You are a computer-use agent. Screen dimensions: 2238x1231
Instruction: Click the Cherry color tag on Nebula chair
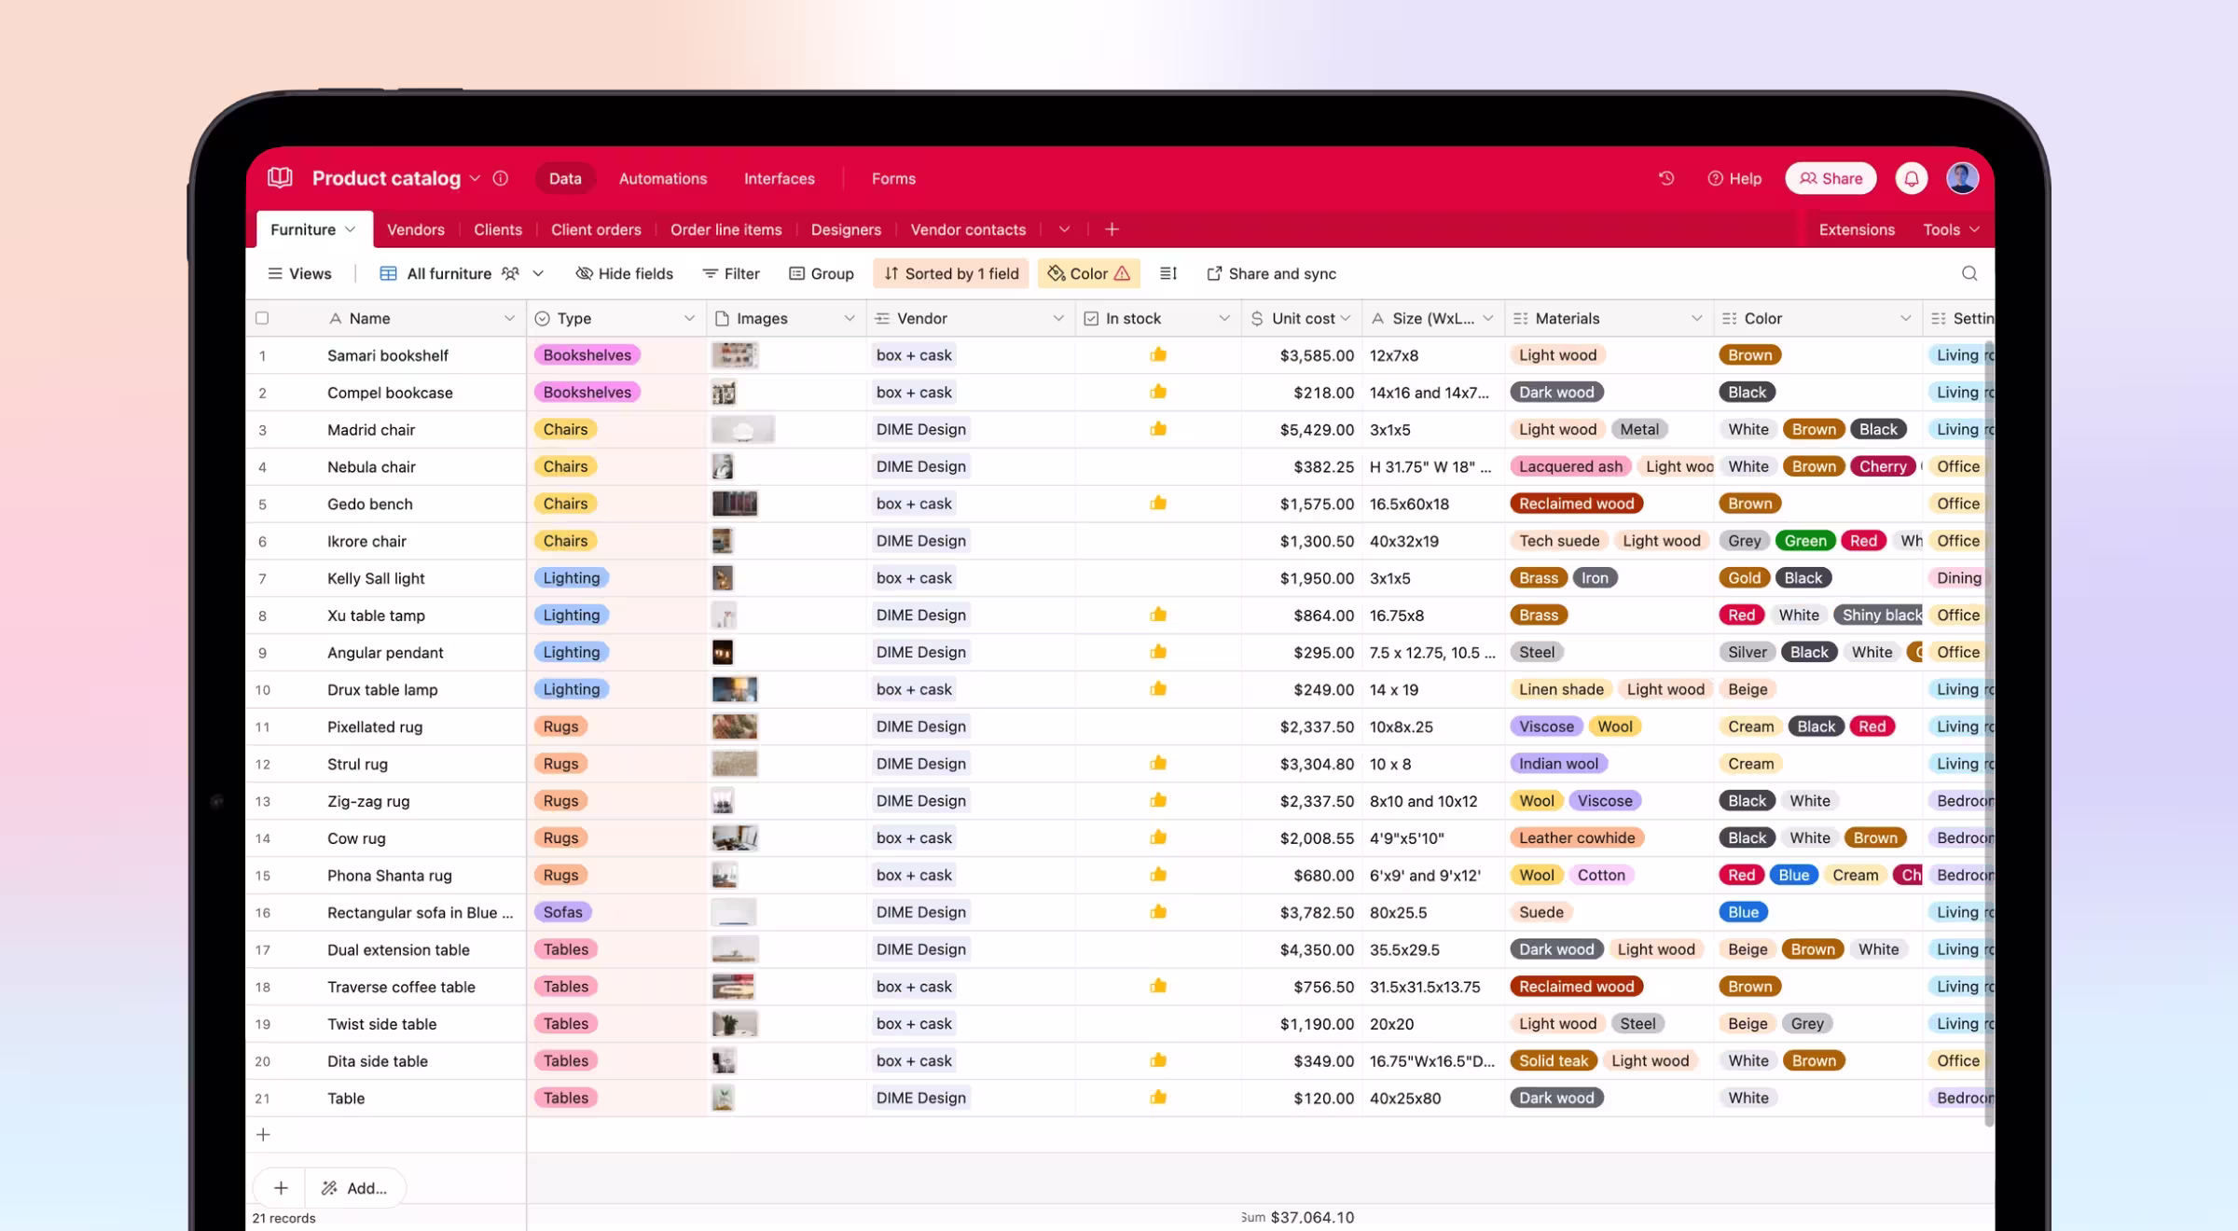coord(1883,466)
